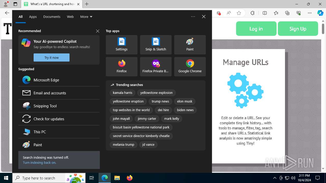Open notification center icon

click(318, 178)
